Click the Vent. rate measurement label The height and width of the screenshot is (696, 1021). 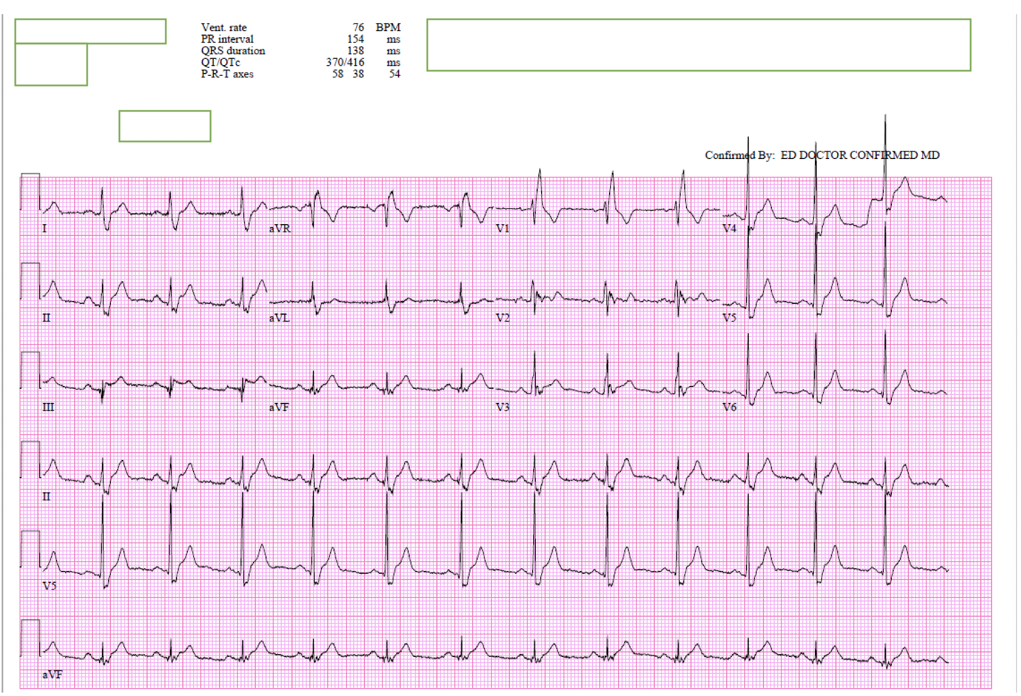224,28
